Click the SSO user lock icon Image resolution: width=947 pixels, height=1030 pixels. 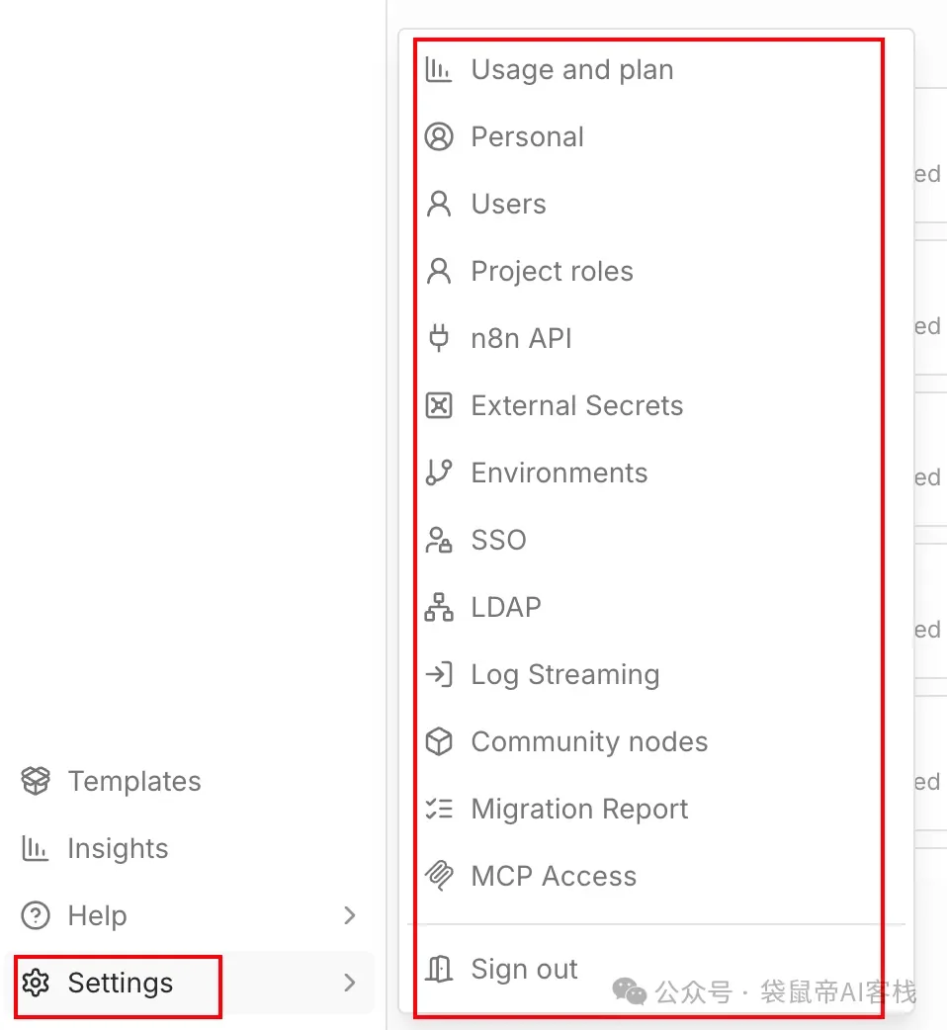439,541
